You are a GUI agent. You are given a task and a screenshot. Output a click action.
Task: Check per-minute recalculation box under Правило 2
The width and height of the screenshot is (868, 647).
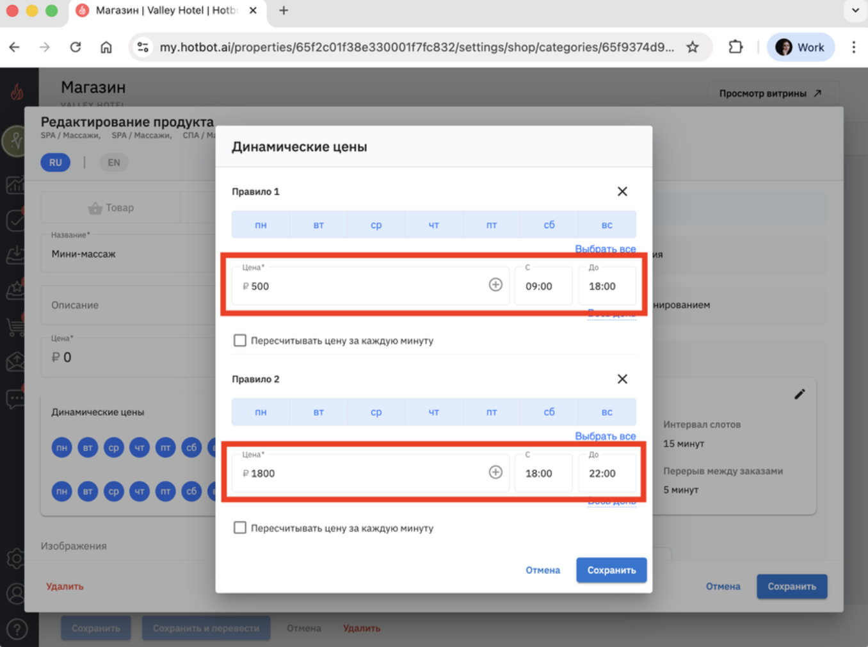point(240,528)
